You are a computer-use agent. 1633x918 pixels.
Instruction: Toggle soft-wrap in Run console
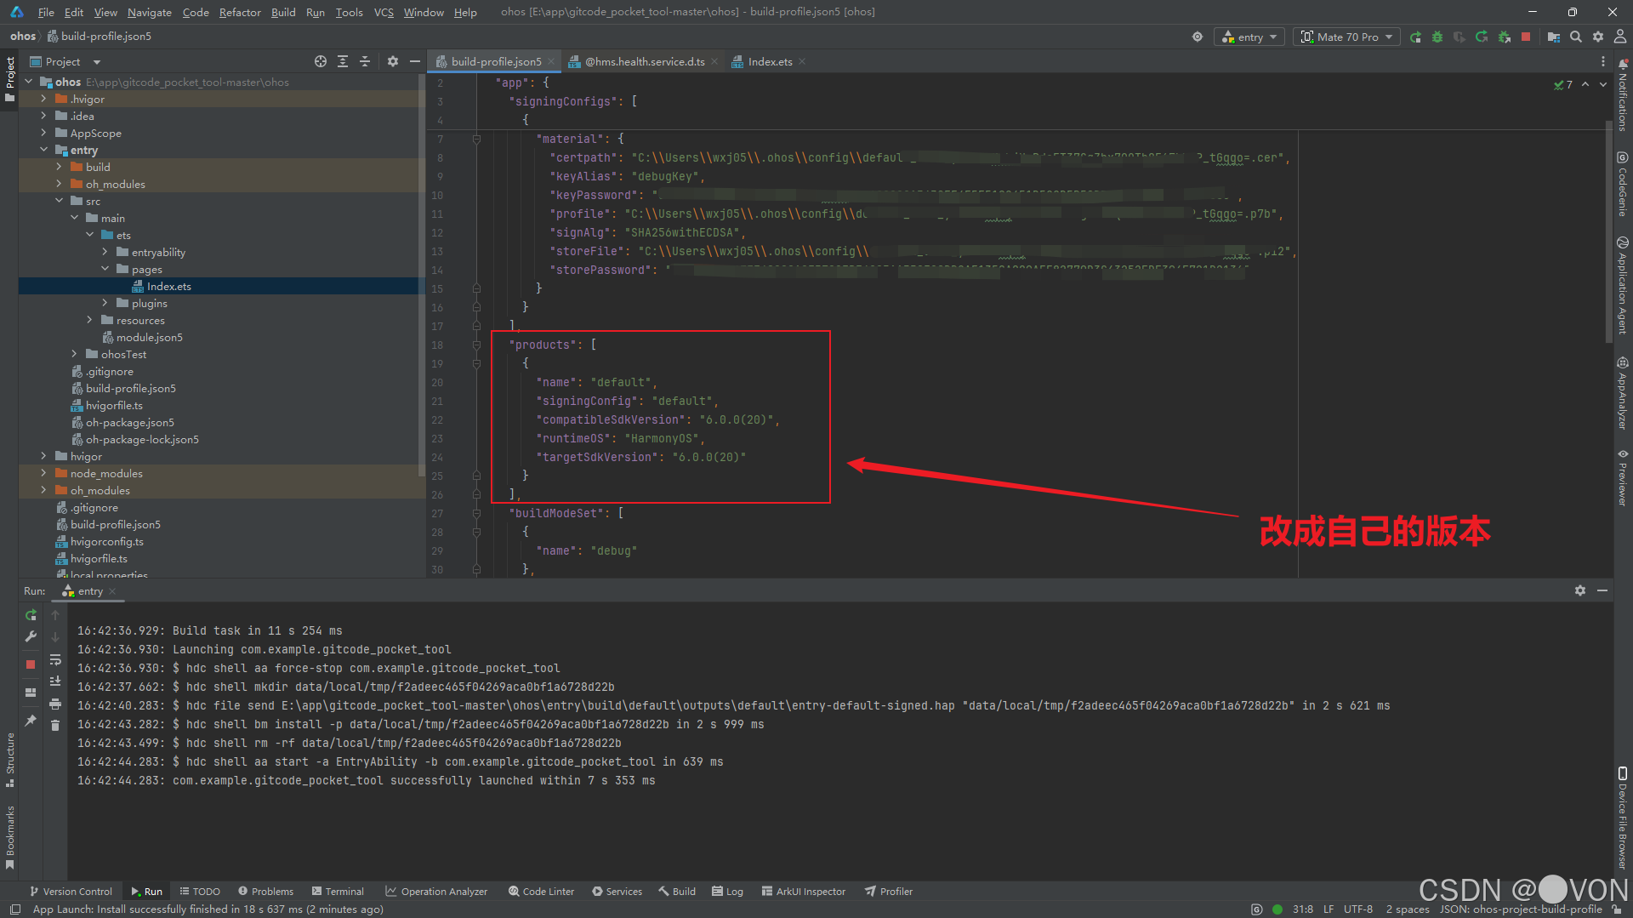pos(55,659)
